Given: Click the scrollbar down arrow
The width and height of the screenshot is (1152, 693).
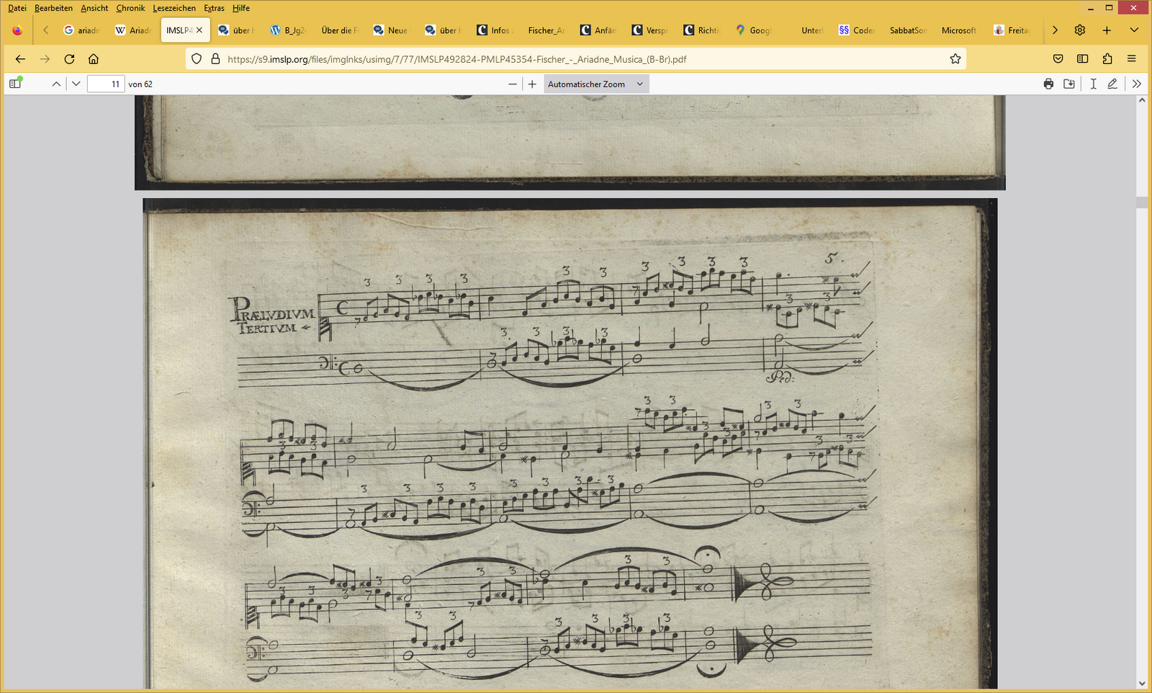Looking at the screenshot, I should pyautogui.click(x=1142, y=684).
